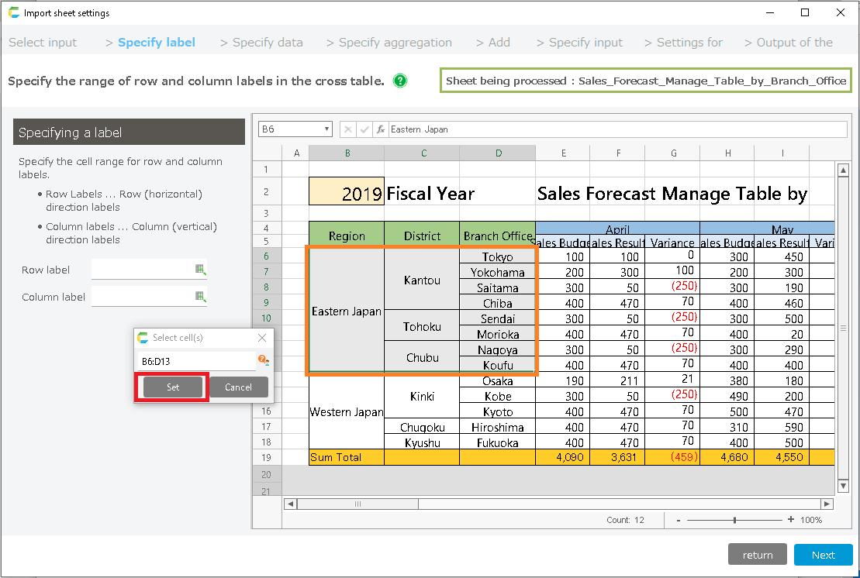This screenshot has width=860, height=578.
Task: Select column E header in the spreadsheet
Action: (563, 153)
